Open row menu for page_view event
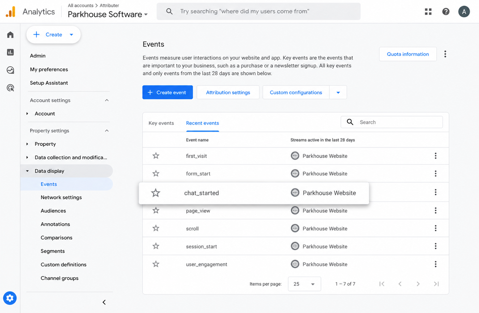The width and height of the screenshot is (479, 313). (x=435, y=211)
